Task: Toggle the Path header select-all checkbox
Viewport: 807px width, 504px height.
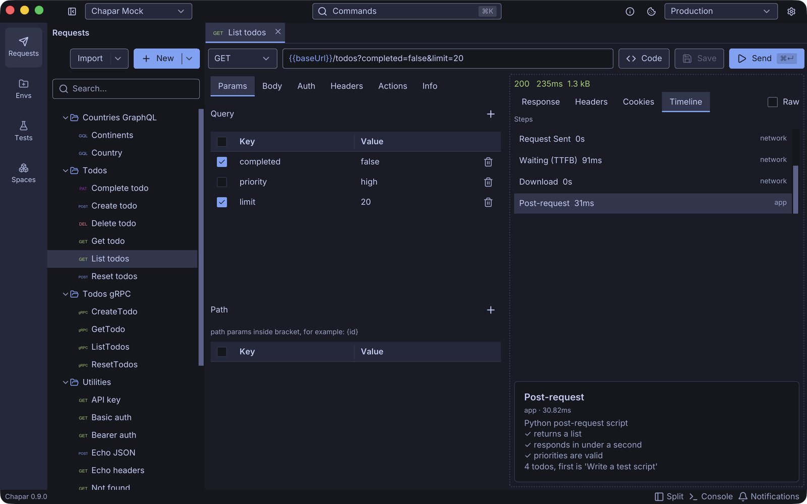Action: click(x=222, y=352)
